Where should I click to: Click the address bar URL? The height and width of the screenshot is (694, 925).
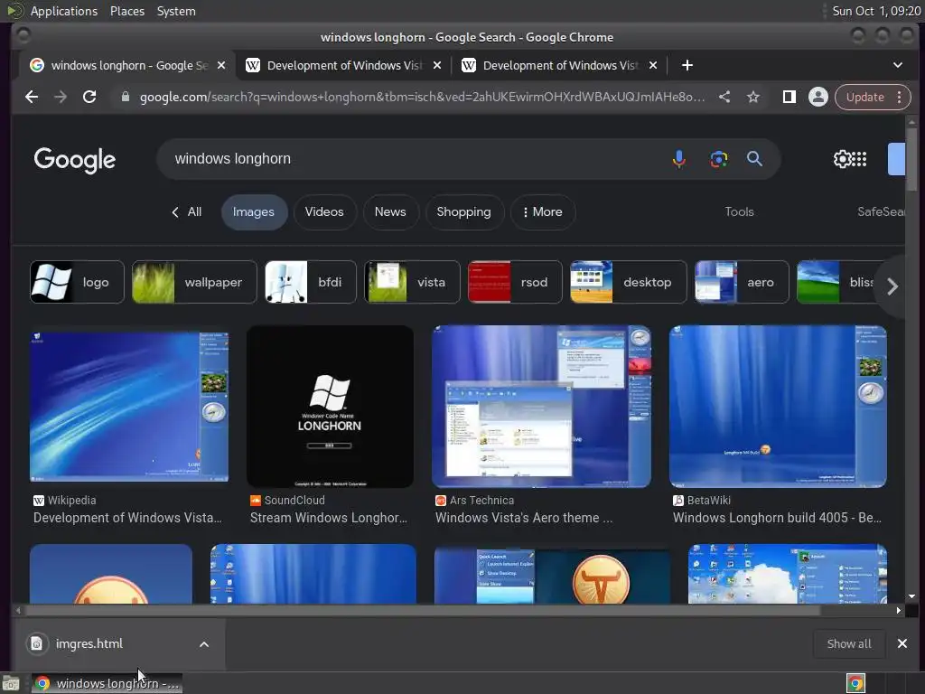point(422,97)
